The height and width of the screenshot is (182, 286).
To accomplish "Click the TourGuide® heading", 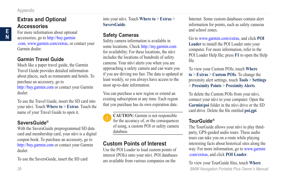I will point(201,121).
